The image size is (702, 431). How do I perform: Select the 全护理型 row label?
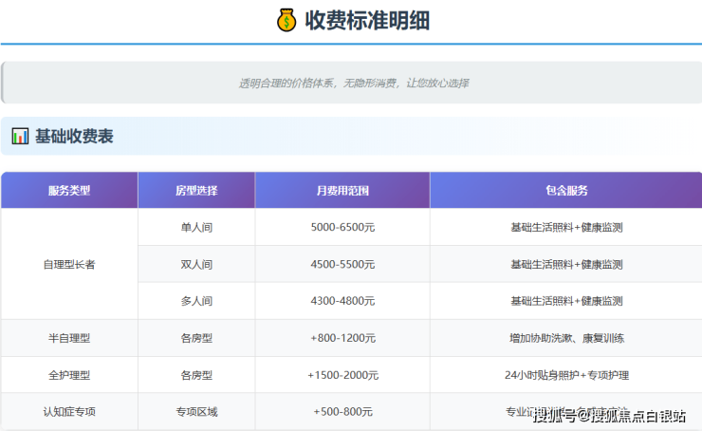(69, 375)
